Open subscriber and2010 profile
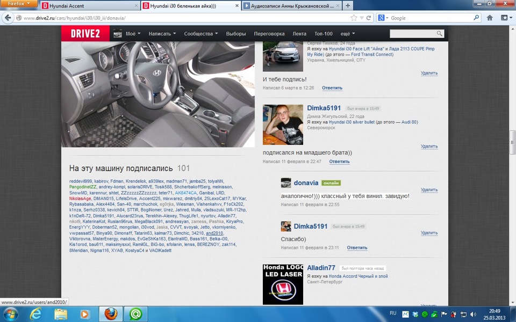This screenshot has height=322, width=516. tap(214, 233)
